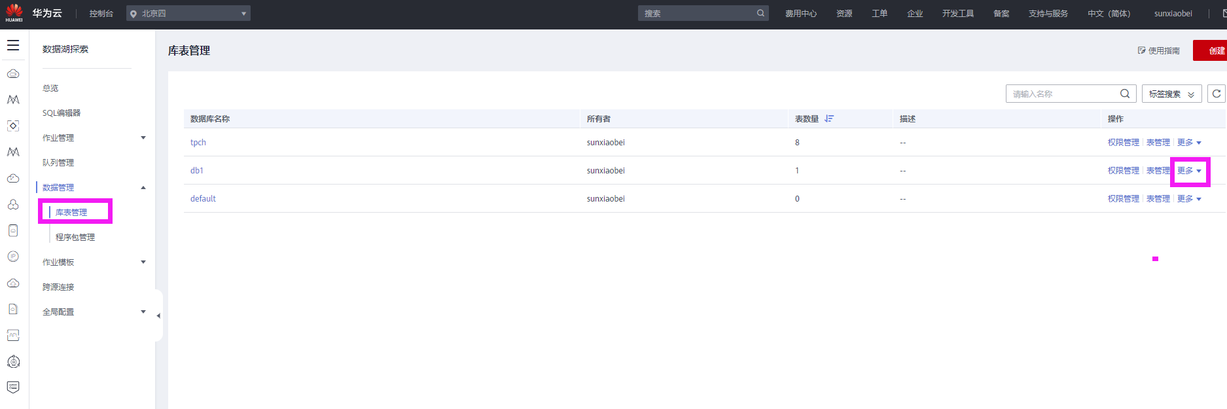Open 开发工具 in top bar
The width and height of the screenshot is (1227, 409).
pos(958,13)
